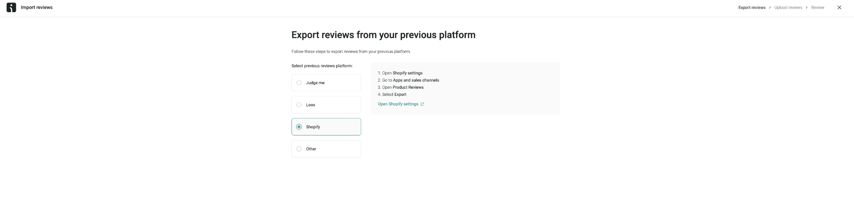Click the Shopify platform card label
Viewport: 854px width, 218px height.
[313, 127]
